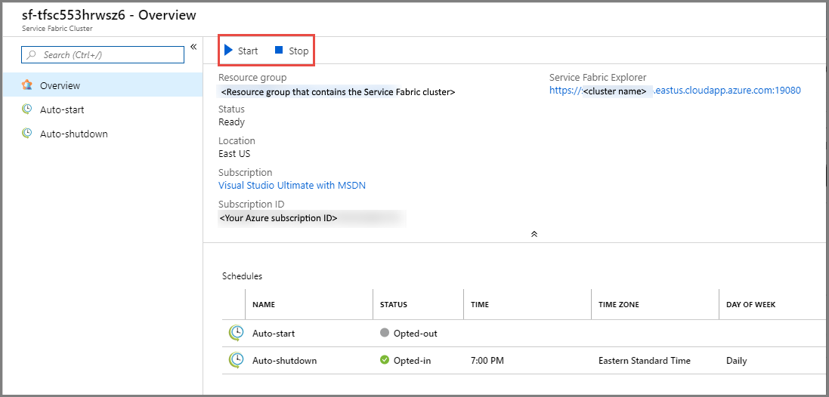This screenshot has height=397, width=829.
Task: Click the Subscription ID value
Action: [x=279, y=217]
